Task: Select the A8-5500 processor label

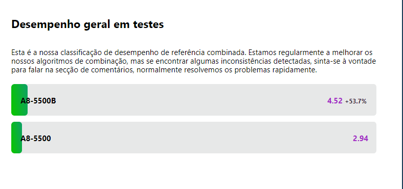Action: coord(36,139)
